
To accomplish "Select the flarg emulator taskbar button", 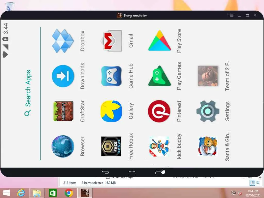I will click(85, 193).
